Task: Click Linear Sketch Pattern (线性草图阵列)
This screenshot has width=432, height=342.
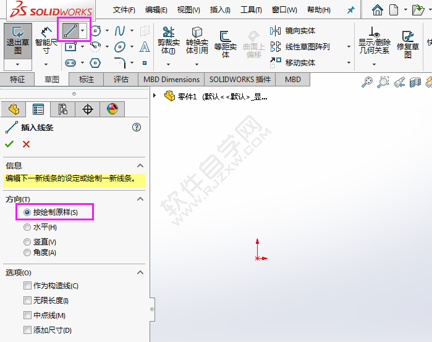Action: (x=300, y=47)
